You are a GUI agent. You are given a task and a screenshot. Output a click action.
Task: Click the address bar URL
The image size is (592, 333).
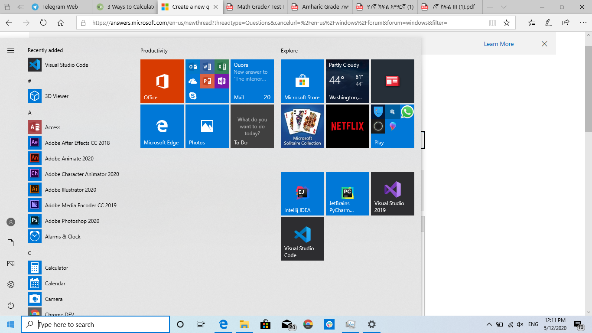coord(270,23)
